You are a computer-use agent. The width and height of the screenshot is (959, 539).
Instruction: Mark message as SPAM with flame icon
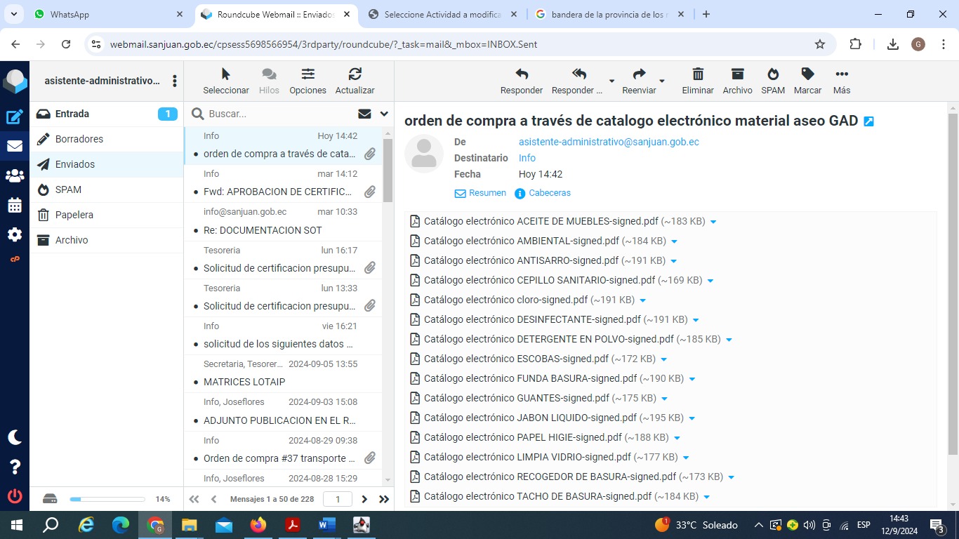coord(772,74)
